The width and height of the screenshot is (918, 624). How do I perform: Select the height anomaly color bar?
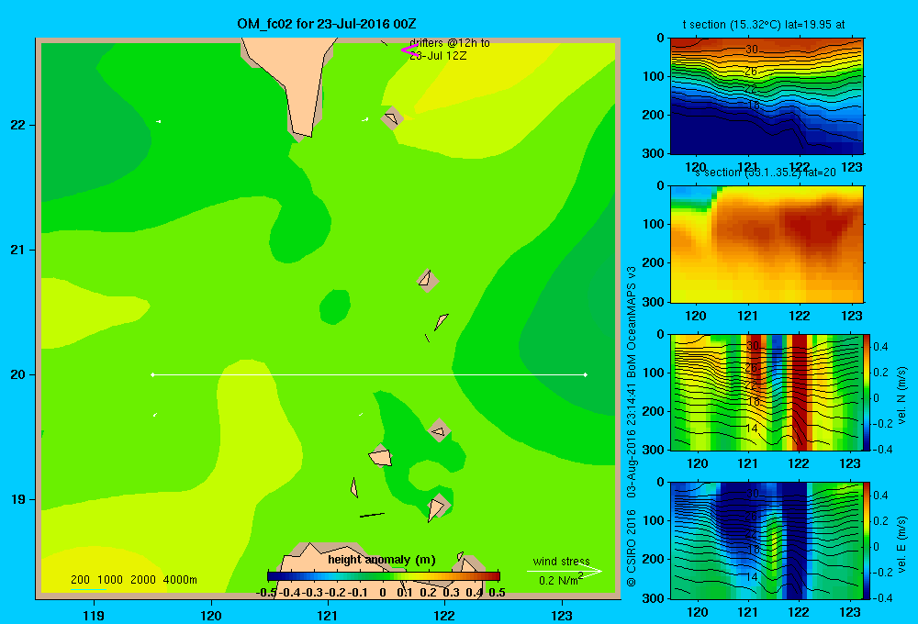[384, 576]
